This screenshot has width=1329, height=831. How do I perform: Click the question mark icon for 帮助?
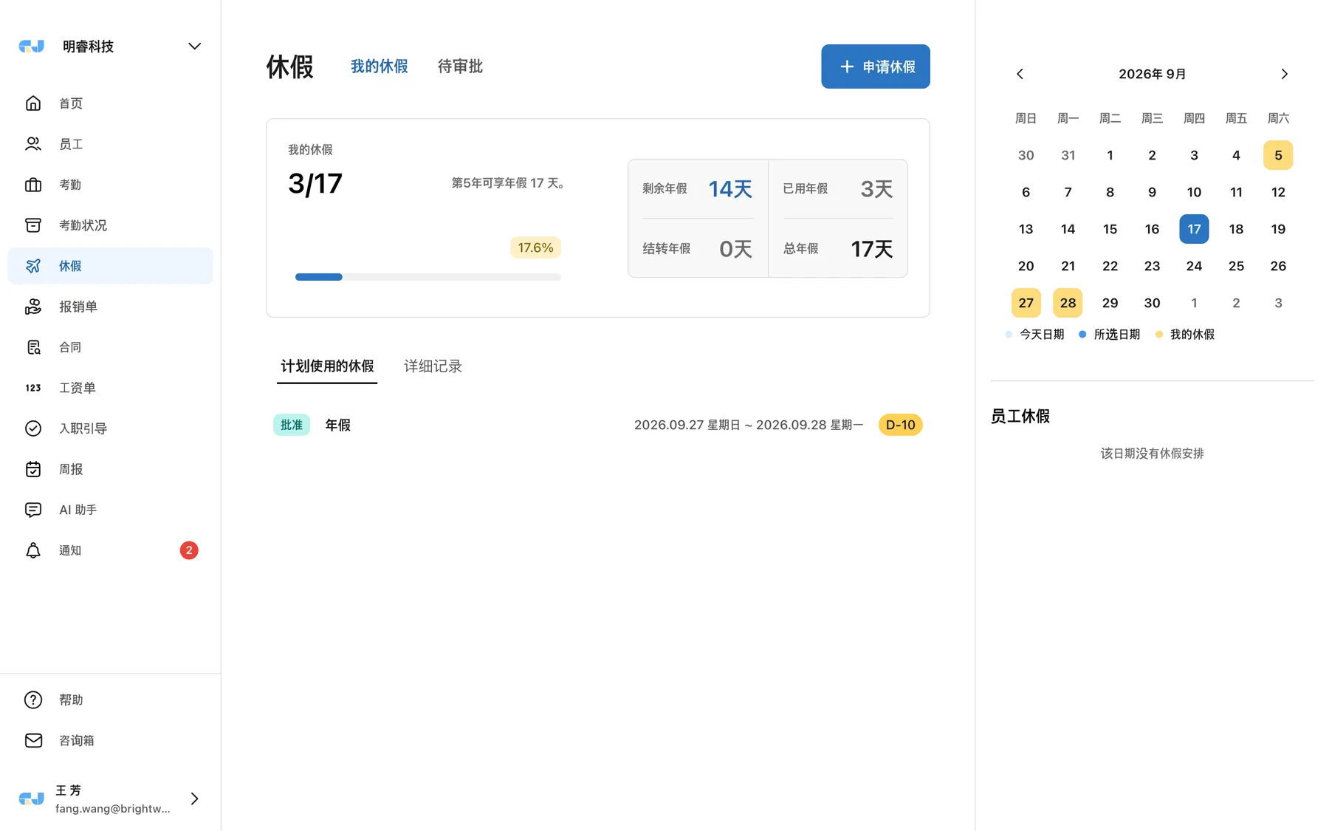33,700
